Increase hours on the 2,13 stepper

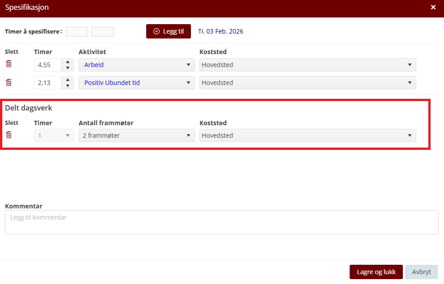click(68, 80)
